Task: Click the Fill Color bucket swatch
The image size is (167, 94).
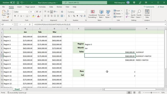Action: (33, 16)
